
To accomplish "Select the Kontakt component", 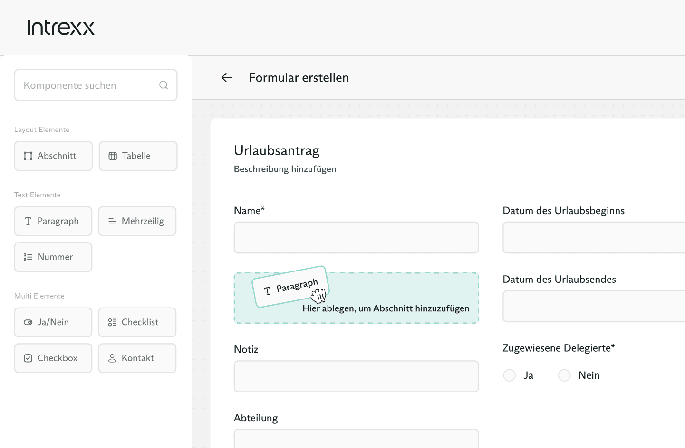I will coord(137,358).
